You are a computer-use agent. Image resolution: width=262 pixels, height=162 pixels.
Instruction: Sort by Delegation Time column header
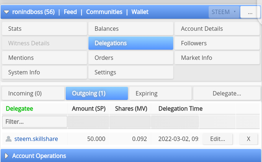pyautogui.click(x=181, y=109)
